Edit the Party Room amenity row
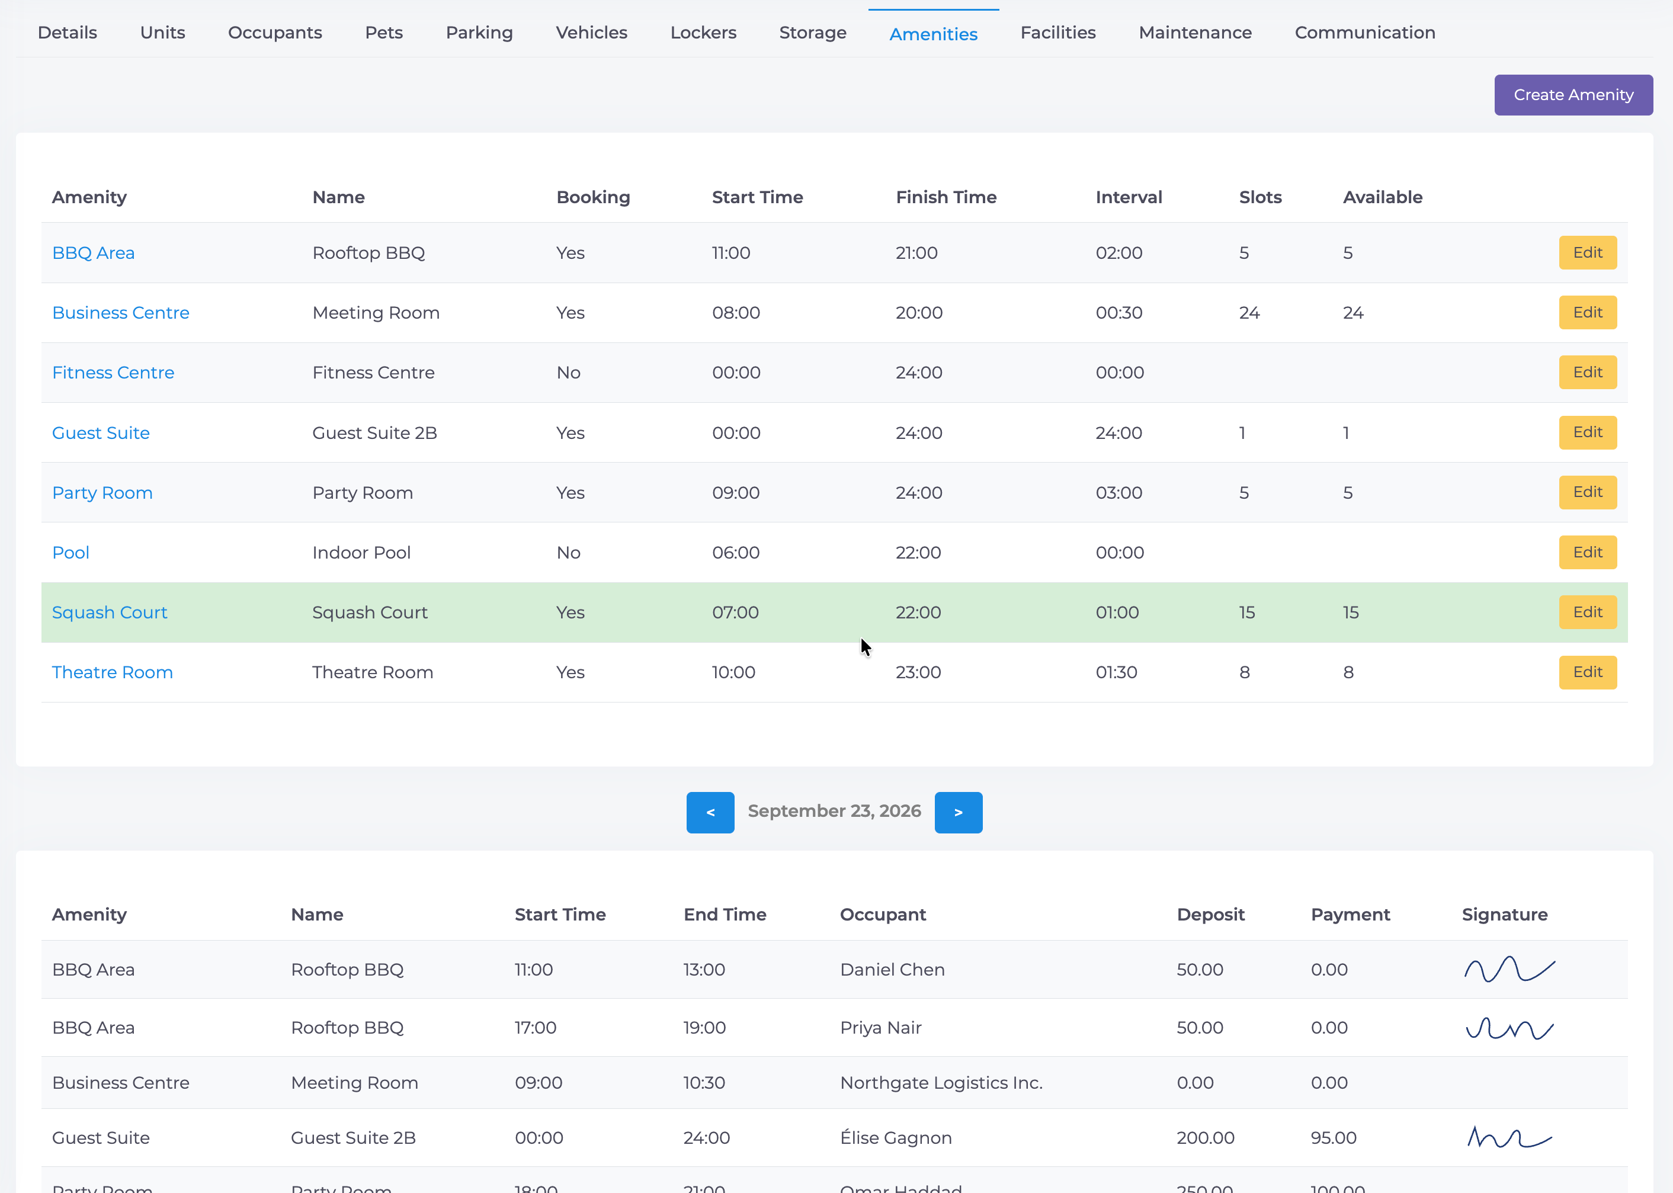 pyautogui.click(x=1587, y=493)
